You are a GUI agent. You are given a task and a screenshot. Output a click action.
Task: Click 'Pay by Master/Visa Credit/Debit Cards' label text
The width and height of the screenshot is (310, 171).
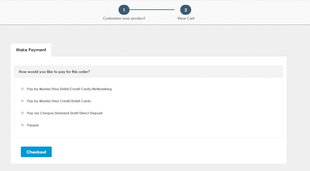coord(59,101)
